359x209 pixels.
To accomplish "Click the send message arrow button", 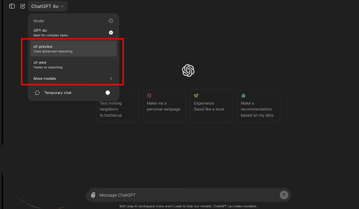I will pos(284,195).
